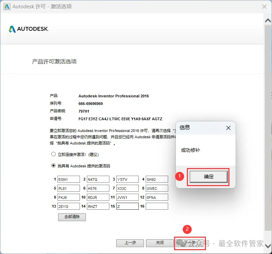272x254 pixels.
Task: Click the empty activation code field 16
Action: (x=157, y=207)
